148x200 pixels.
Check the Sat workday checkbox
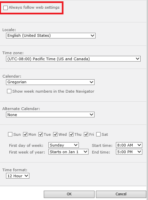click(x=98, y=134)
